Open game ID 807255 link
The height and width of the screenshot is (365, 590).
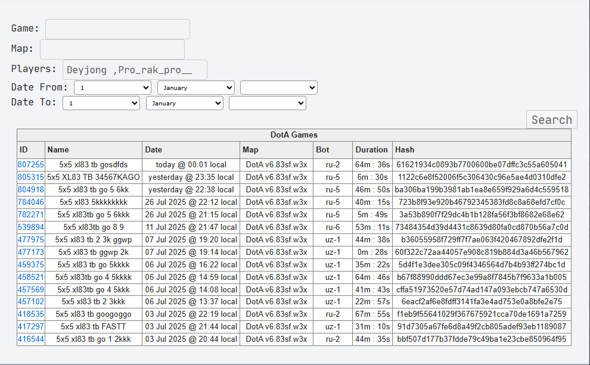point(31,165)
